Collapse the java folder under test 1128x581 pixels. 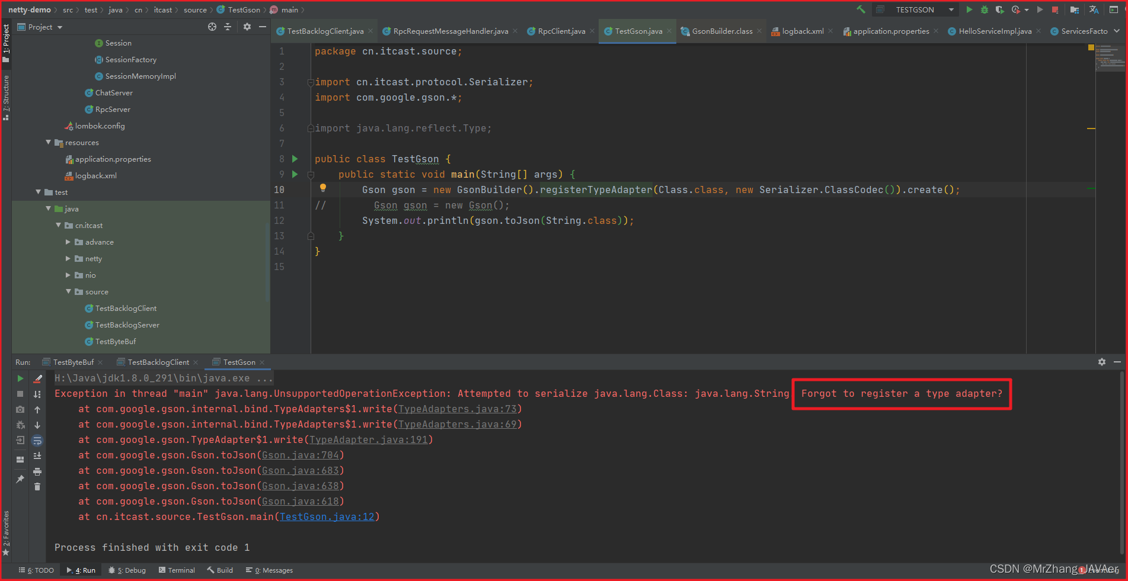tap(49, 208)
